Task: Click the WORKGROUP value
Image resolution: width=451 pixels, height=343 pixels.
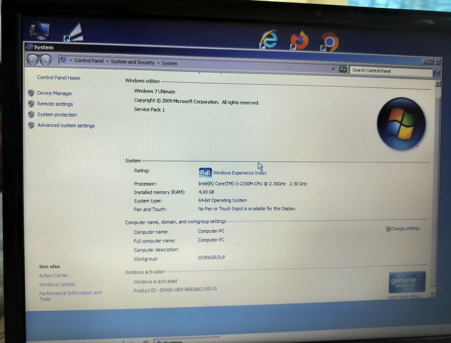Action: click(211, 257)
